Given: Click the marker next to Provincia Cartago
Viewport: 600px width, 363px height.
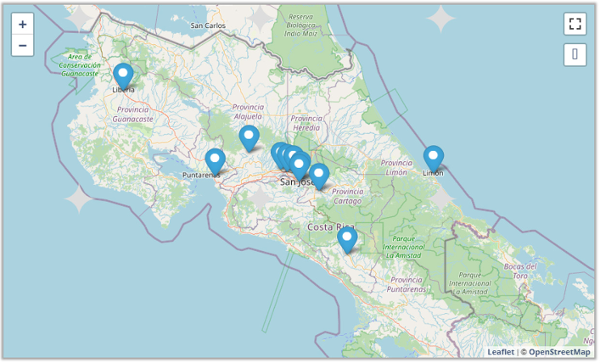Looking at the screenshot, I should click(319, 176).
